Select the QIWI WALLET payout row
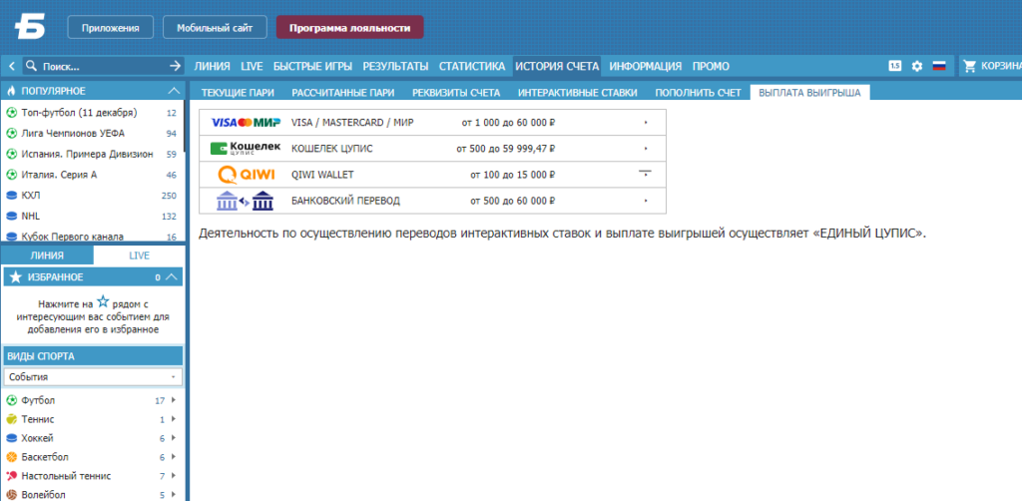This screenshot has height=501, width=1022. [433, 175]
